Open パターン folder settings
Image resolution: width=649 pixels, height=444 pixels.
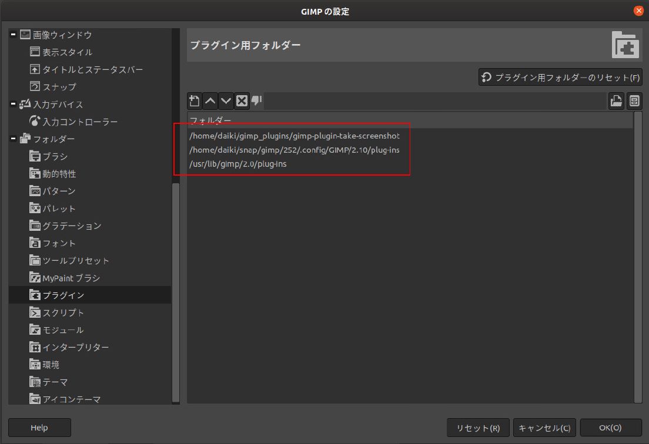tap(59, 191)
